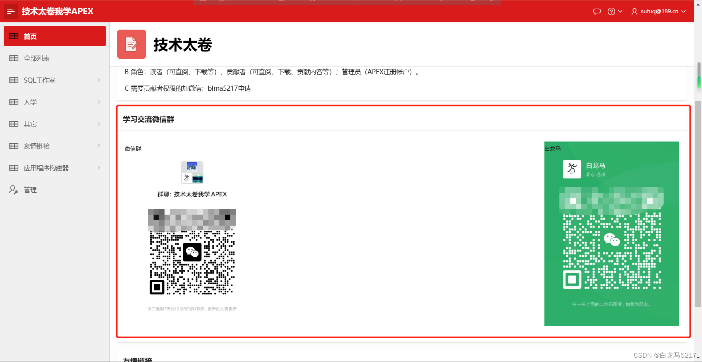This screenshot has width=702, height=362.
Task: Click the B 角色 description line
Action: tap(272, 72)
